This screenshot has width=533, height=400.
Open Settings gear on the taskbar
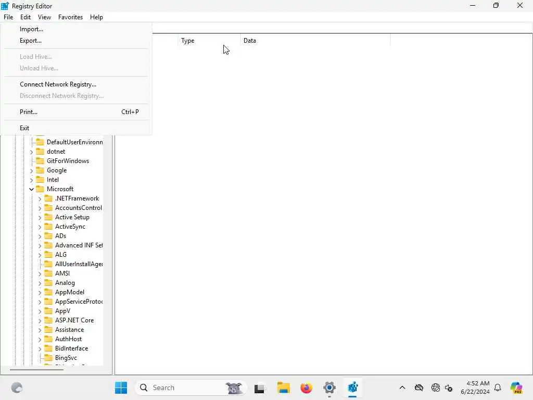(329, 387)
